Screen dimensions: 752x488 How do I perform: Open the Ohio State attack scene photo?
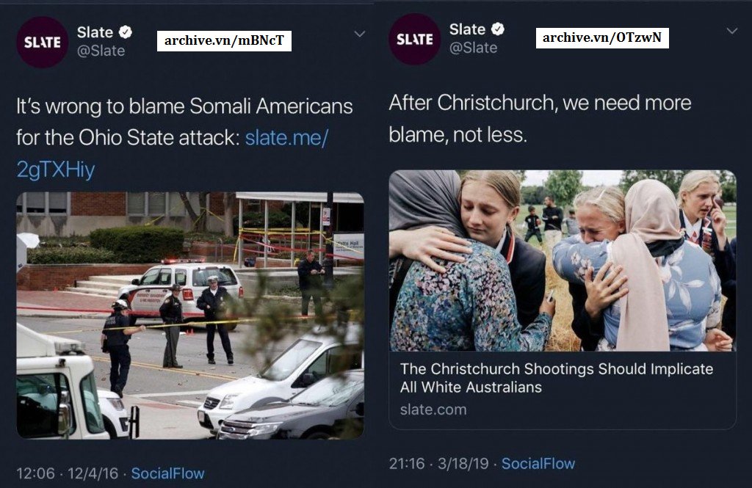coord(190,316)
